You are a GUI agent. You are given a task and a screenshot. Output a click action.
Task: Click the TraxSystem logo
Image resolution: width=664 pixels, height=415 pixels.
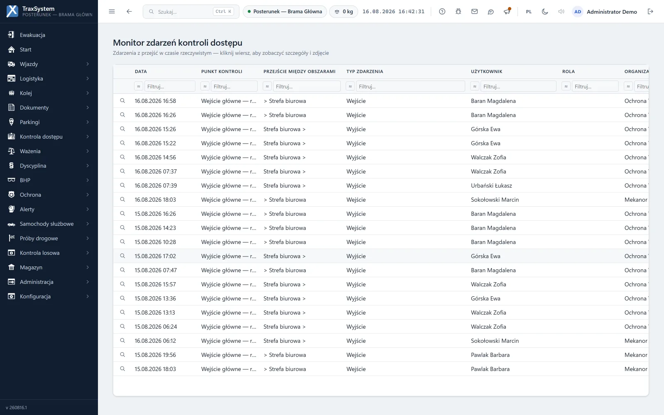click(x=12, y=11)
